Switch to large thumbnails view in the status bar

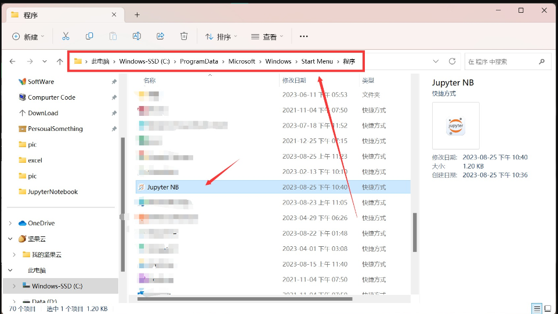549,309
